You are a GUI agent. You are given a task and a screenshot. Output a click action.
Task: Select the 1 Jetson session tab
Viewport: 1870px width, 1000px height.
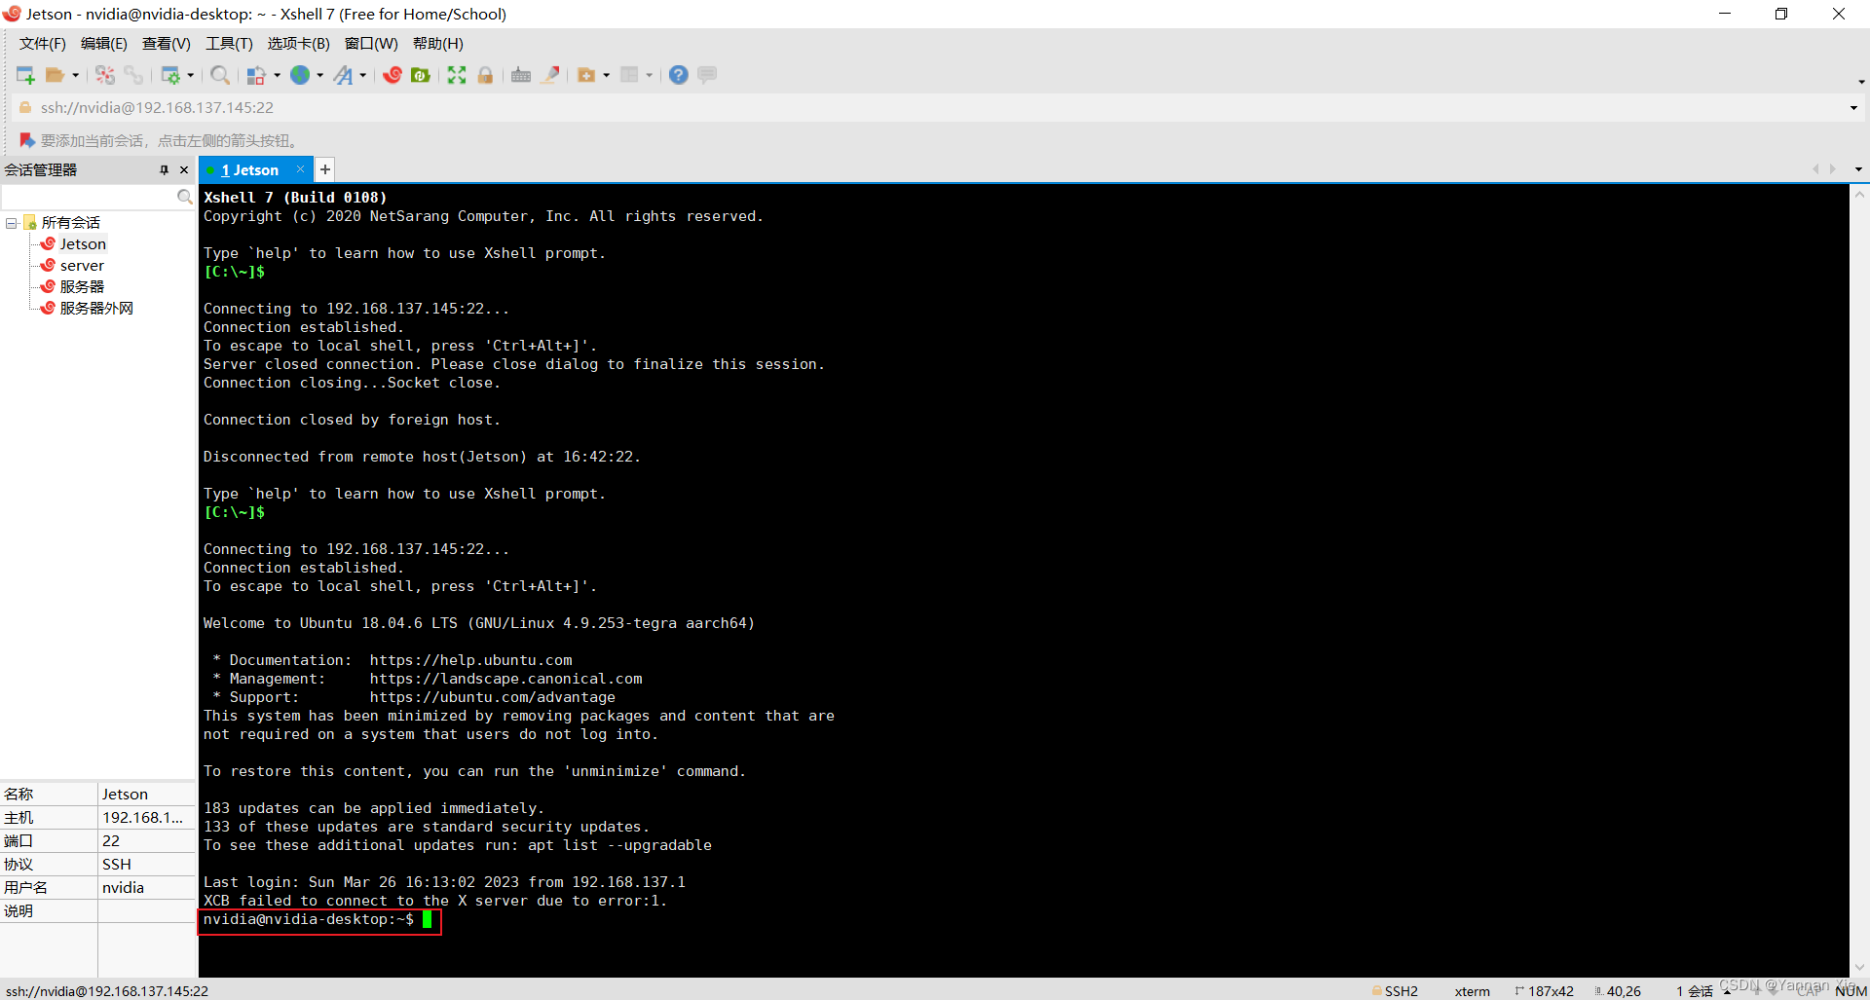(x=251, y=169)
